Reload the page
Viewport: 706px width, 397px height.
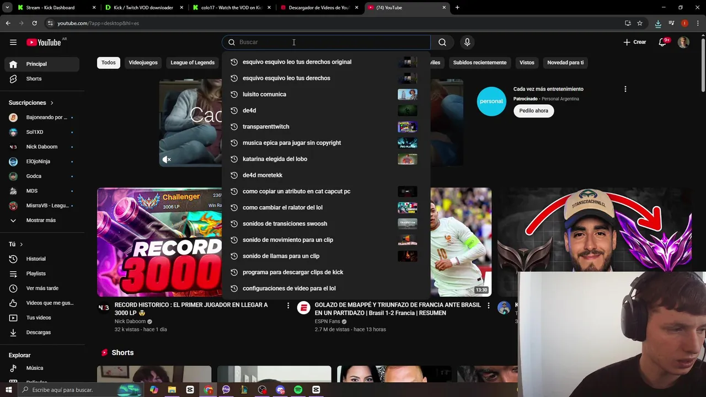(34, 23)
